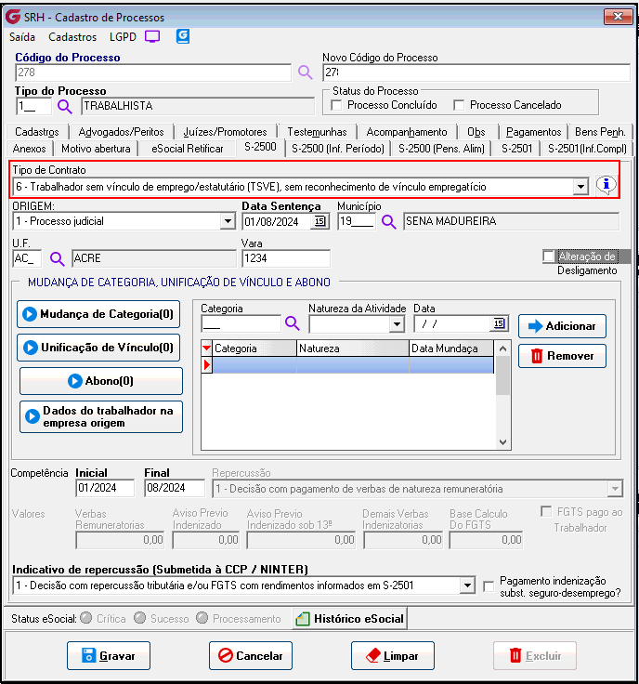Toggle Pagamento indenização subst. seguro-desemprego checkbox
The image size is (639, 684).
489,586
